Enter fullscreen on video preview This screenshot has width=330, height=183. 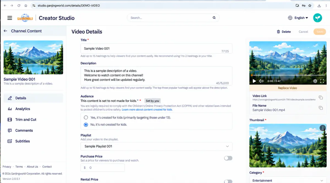322,81
